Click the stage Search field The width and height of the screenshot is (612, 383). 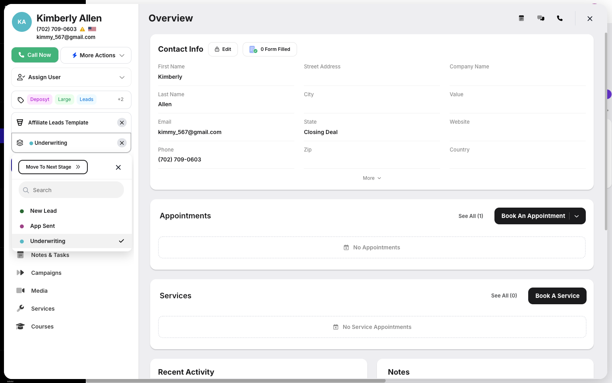[71, 190]
